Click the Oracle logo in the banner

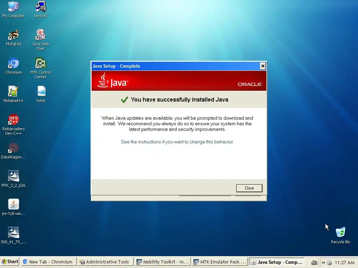coord(250,84)
